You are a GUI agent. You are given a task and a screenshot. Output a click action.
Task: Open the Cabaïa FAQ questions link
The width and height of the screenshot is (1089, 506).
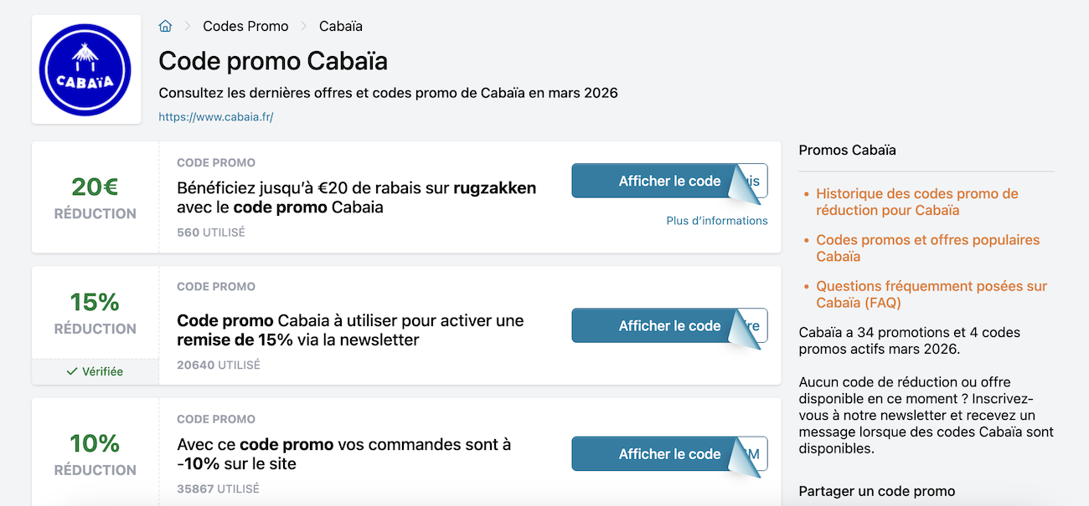click(x=932, y=294)
